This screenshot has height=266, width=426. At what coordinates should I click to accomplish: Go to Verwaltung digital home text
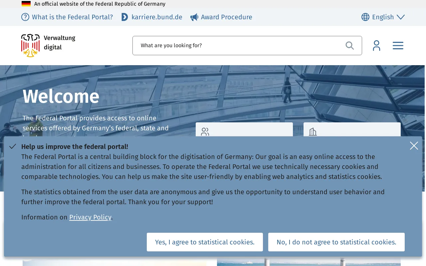click(x=60, y=43)
